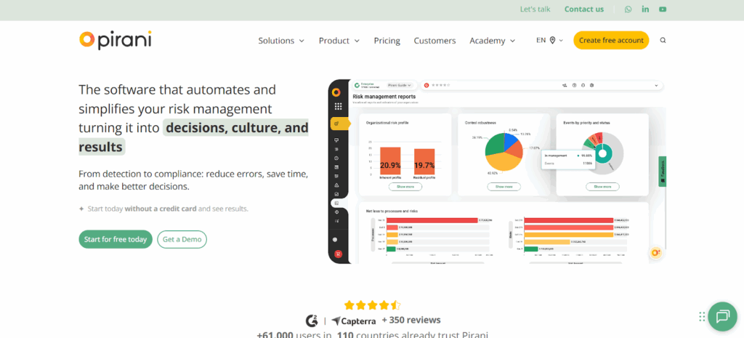This screenshot has height=338, width=744.
Task: Open the YouTube icon link
Action: pos(663,9)
